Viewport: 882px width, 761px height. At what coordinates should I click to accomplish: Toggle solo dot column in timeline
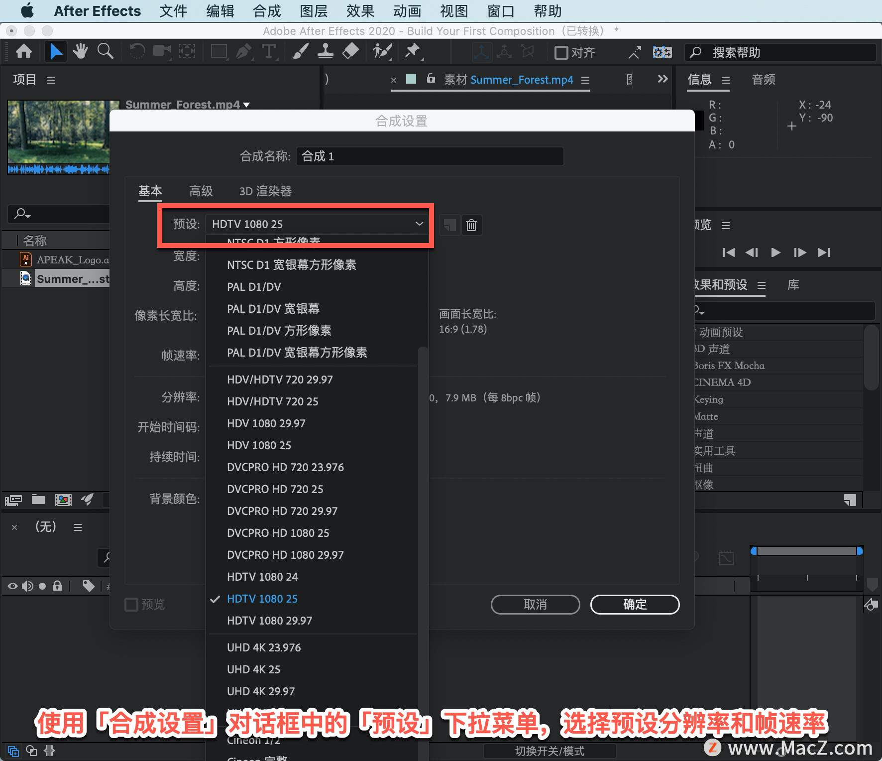42,586
